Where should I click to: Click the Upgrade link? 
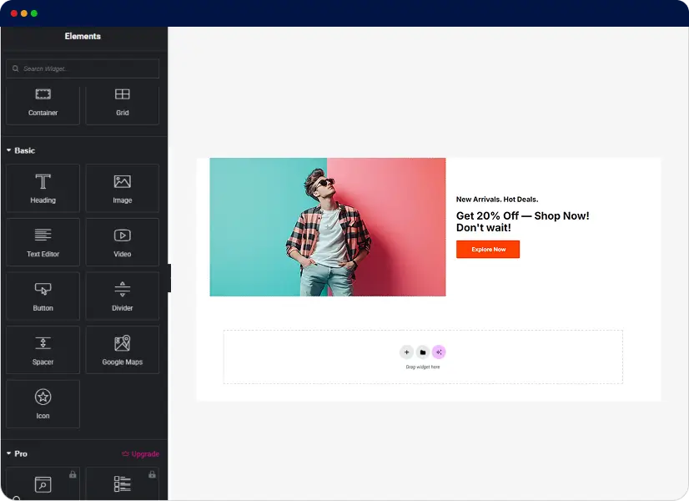point(141,453)
